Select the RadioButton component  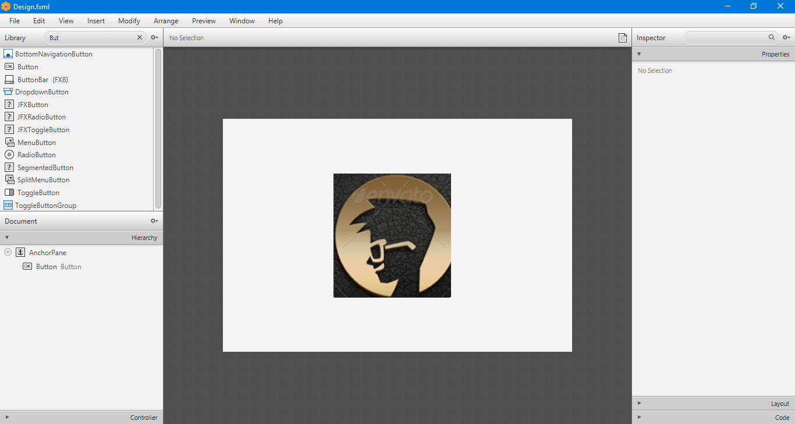click(36, 154)
